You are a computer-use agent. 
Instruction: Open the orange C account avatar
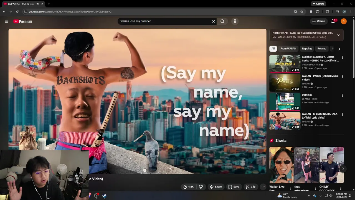[x=344, y=21]
